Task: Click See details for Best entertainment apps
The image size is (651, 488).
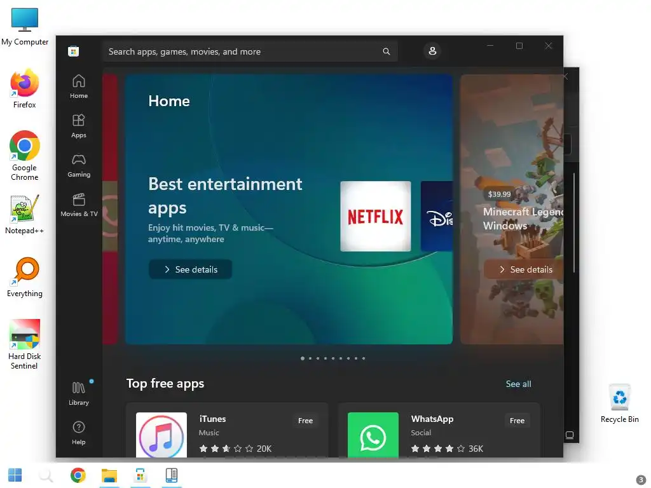Action: point(190,269)
